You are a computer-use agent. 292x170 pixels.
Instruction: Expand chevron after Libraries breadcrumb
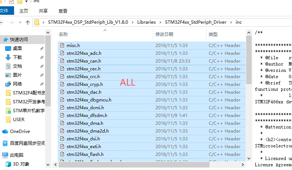pos(160,22)
